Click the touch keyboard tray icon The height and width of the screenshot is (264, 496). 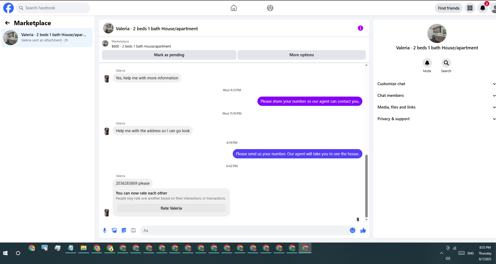coord(462,253)
